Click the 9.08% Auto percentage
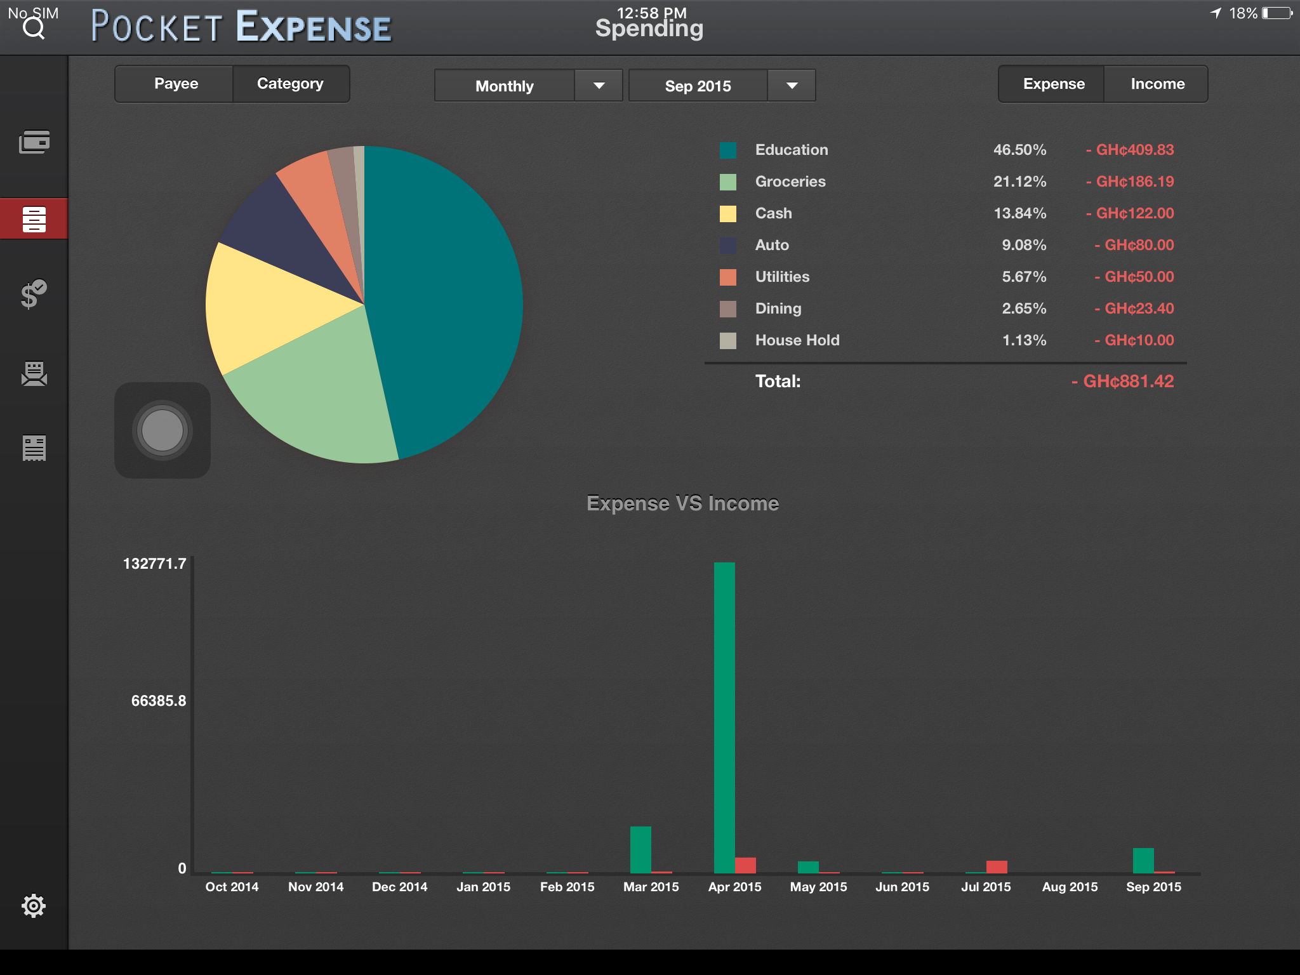The image size is (1300, 975). (1024, 245)
